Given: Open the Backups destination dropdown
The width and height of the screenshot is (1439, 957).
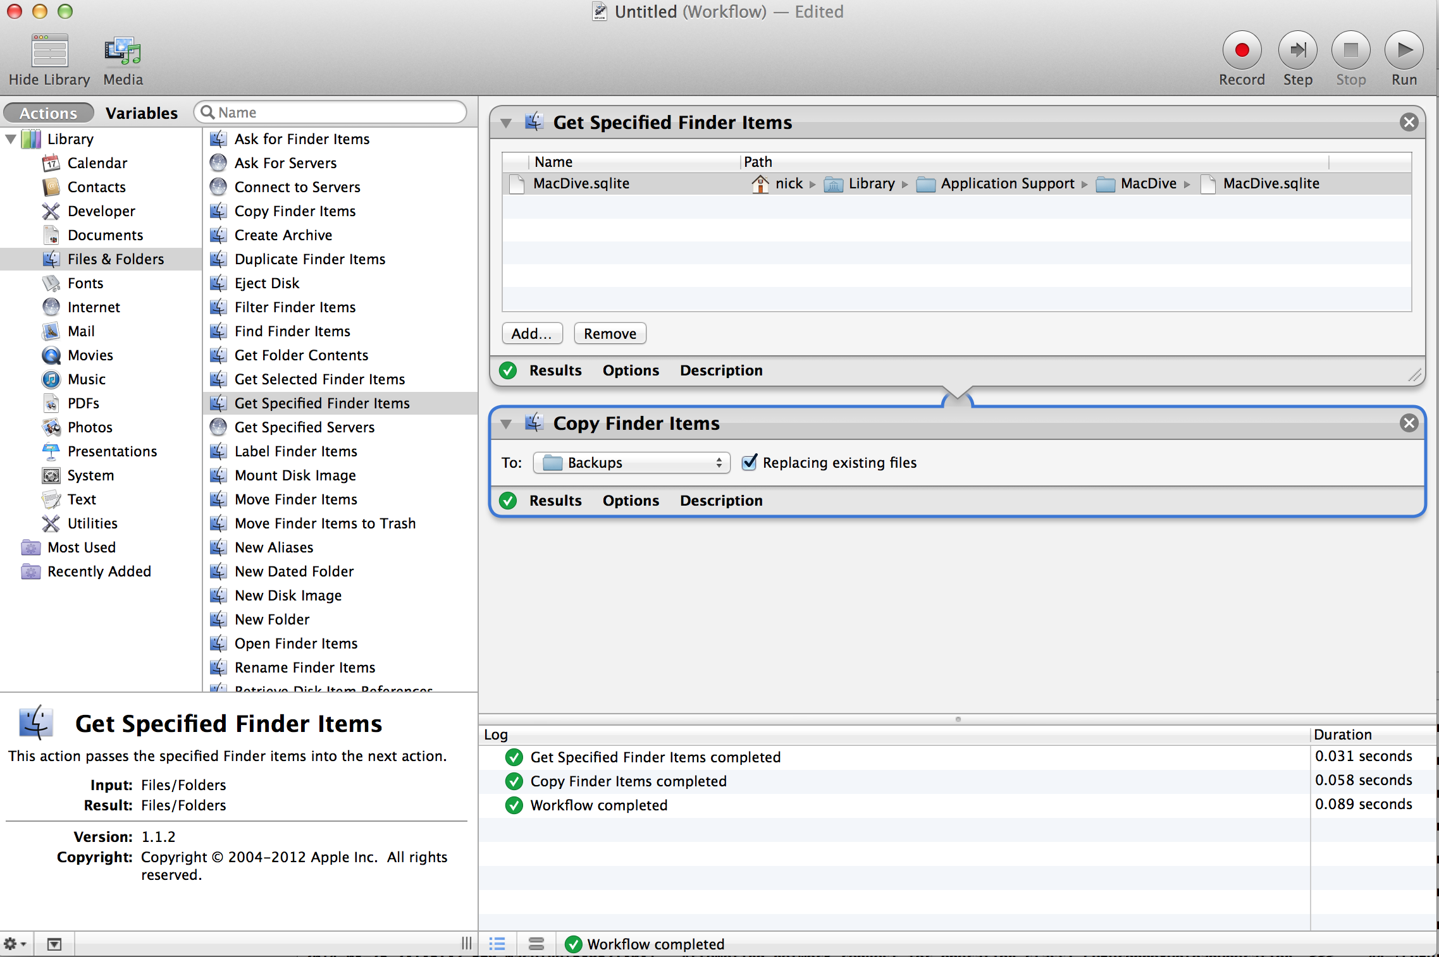Looking at the screenshot, I should pos(631,463).
